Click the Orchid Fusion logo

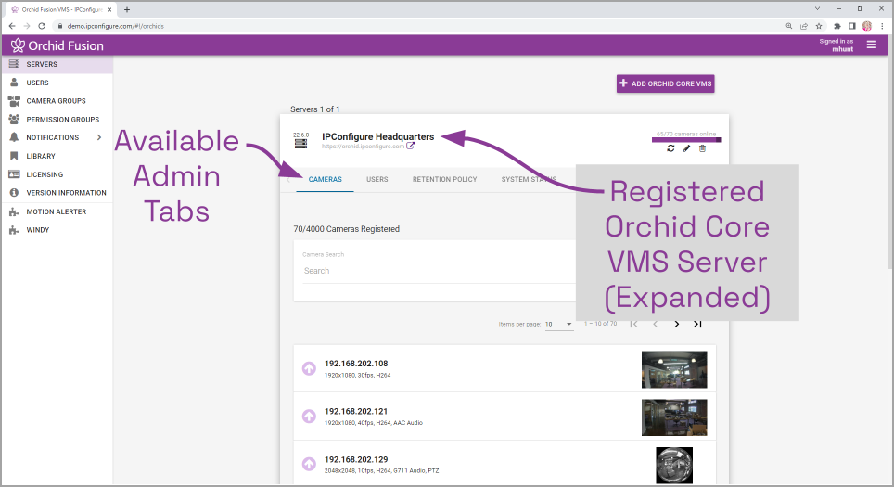pyautogui.click(x=57, y=45)
